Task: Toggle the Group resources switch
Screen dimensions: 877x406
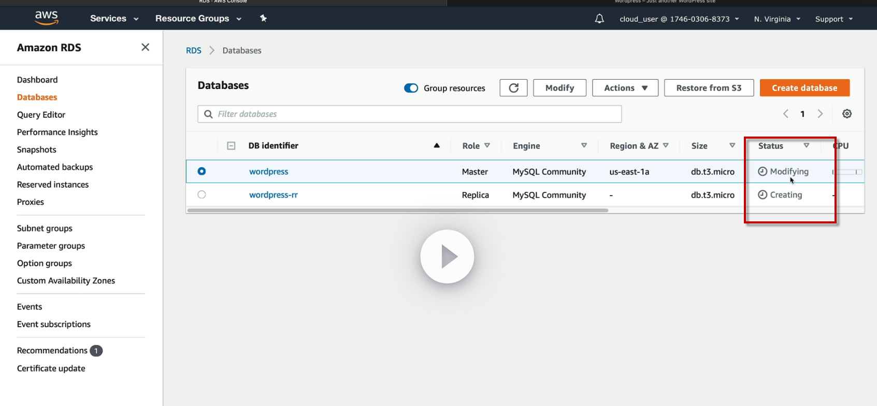Action: click(411, 88)
